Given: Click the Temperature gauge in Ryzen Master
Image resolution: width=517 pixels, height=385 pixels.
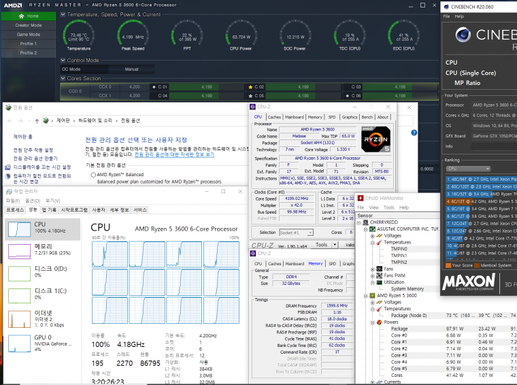Looking at the screenshot, I should (x=78, y=36).
